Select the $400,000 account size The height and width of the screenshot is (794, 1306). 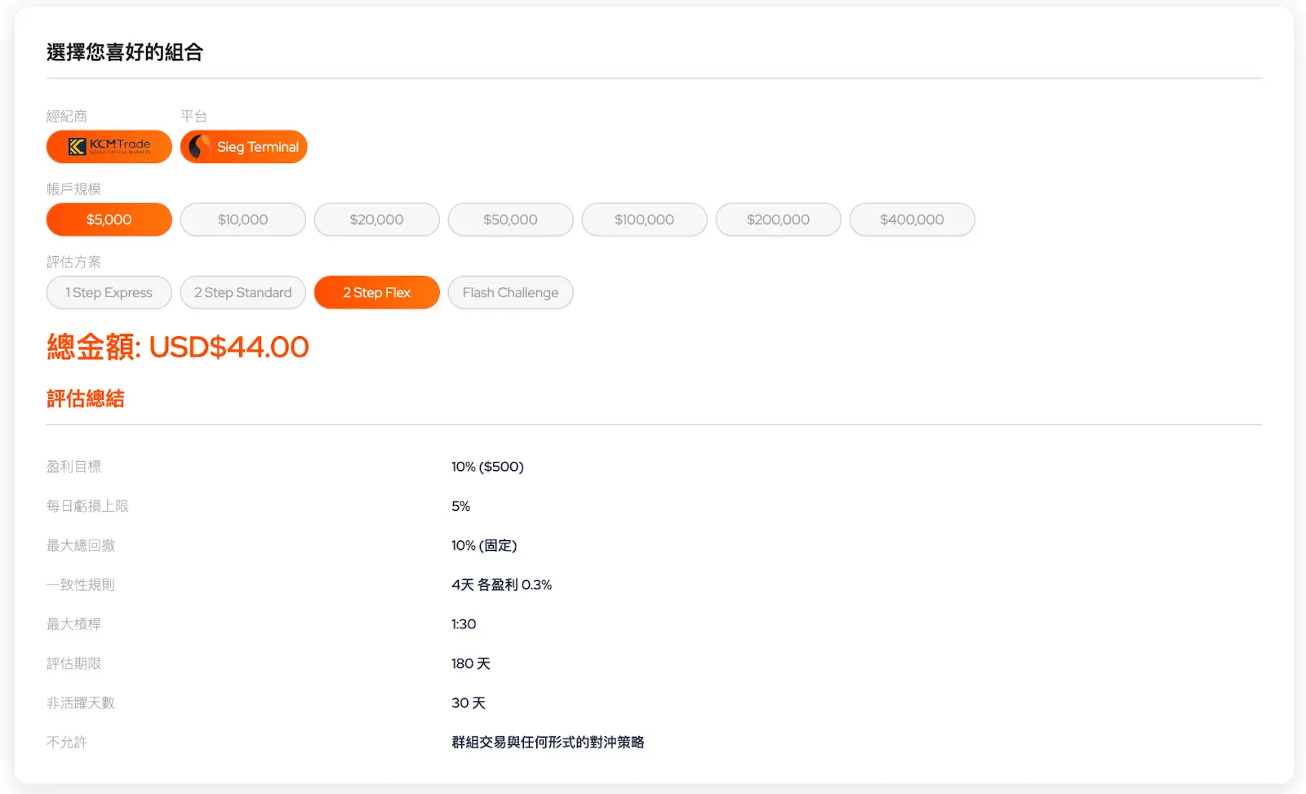[x=912, y=220]
